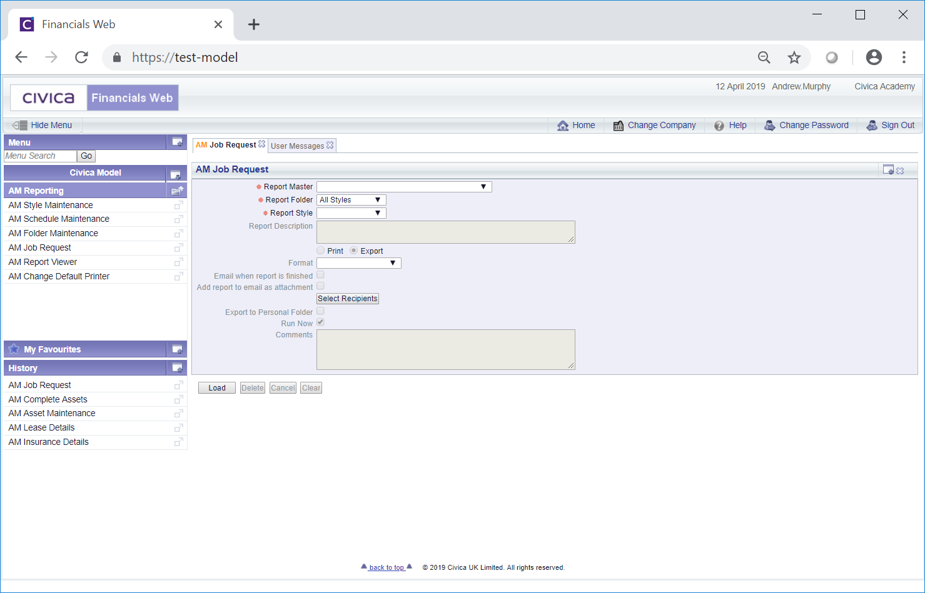Viewport: 925px width, 593px height.
Task: Expand the Report Folder dropdown
Action: [351, 200]
